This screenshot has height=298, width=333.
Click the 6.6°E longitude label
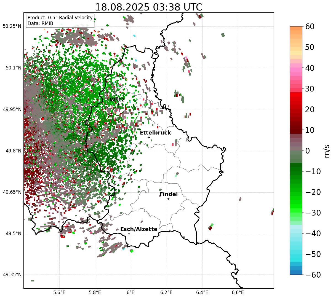238,292
